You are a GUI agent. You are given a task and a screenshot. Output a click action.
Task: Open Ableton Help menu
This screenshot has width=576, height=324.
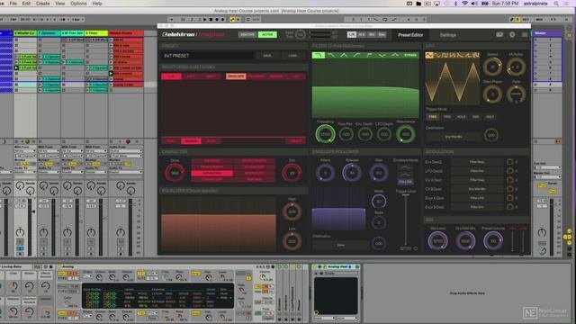point(97,4)
